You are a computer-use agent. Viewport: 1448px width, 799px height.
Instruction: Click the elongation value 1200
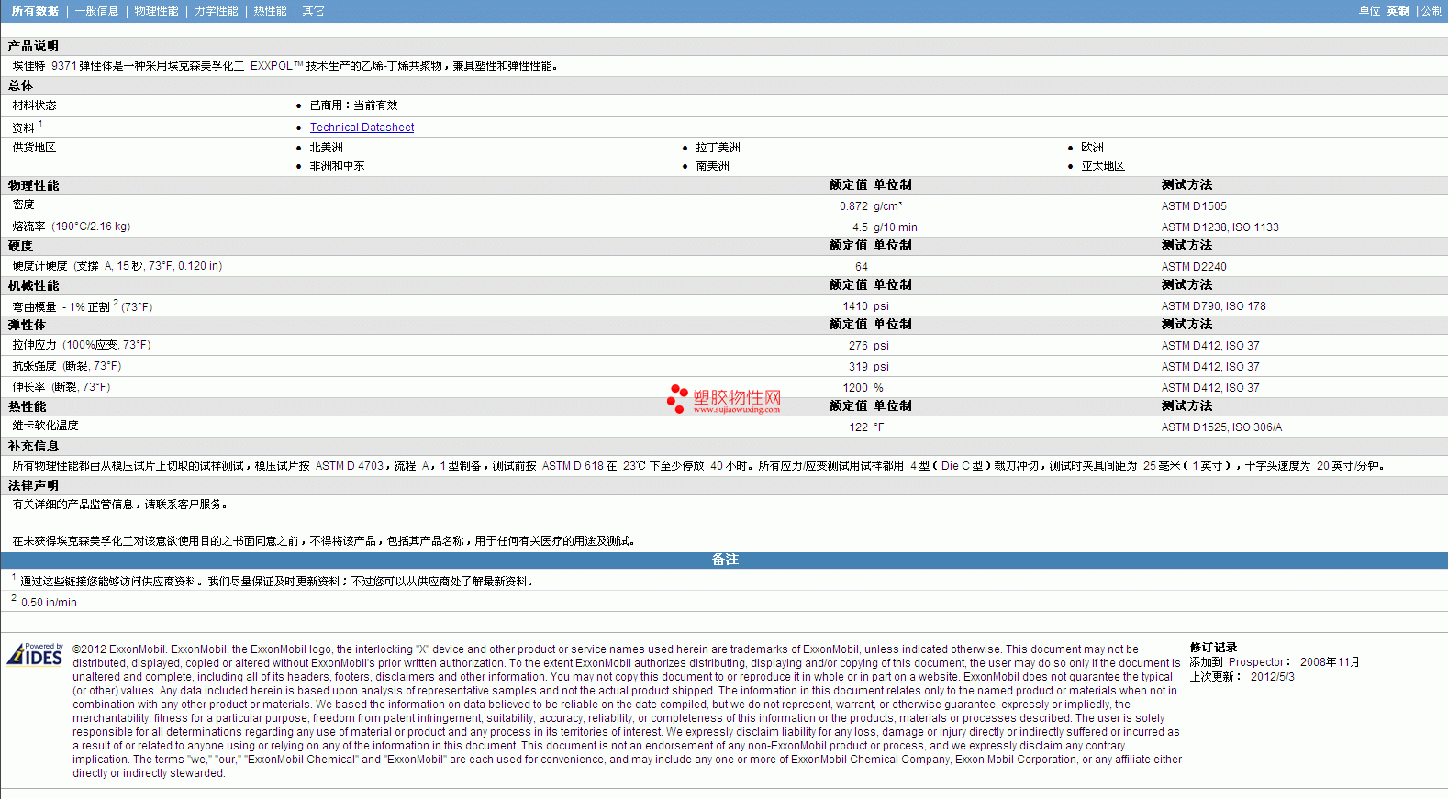coord(855,388)
